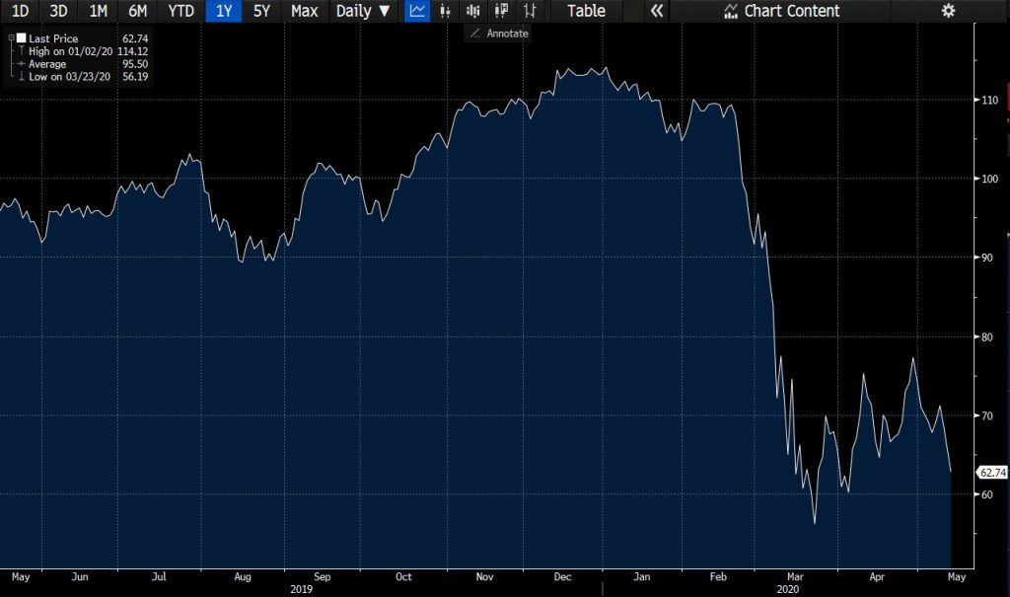Show year-to-date with the YTD tab
The height and width of the screenshot is (597, 1010).
(181, 10)
